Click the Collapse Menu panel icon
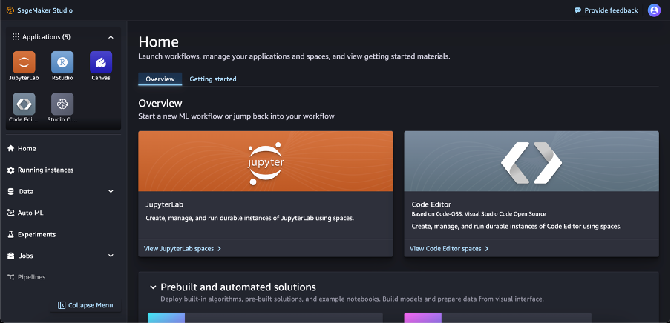Image resolution: width=671 pixels, height=323 pixels. click(61, 305)
